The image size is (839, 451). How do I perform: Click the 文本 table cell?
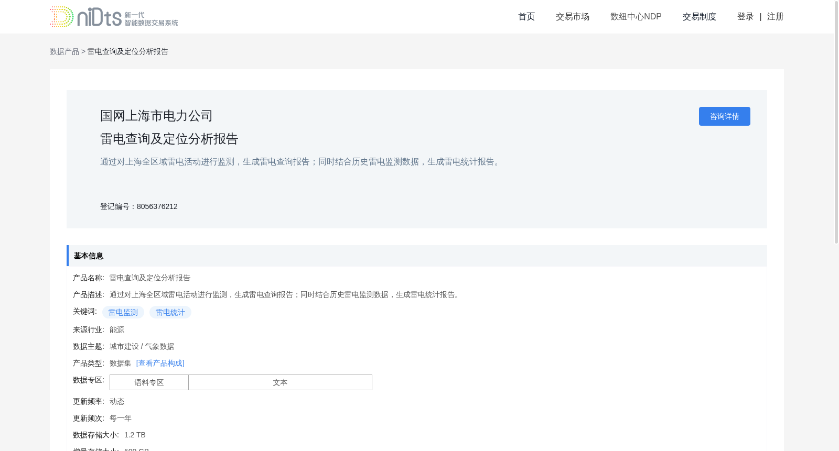(x=280, y=382)
